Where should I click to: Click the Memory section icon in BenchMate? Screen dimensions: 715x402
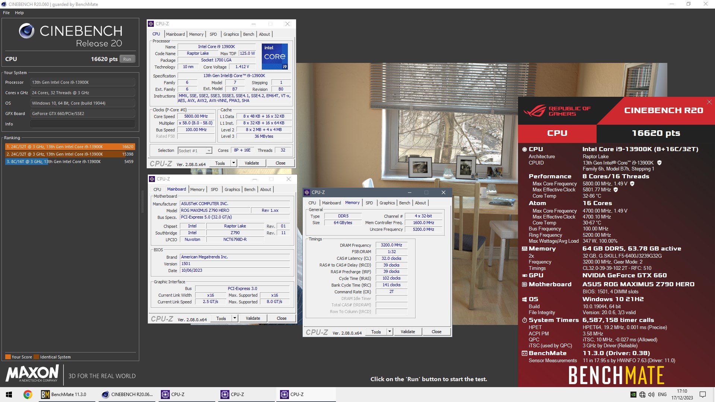point(525,249)
